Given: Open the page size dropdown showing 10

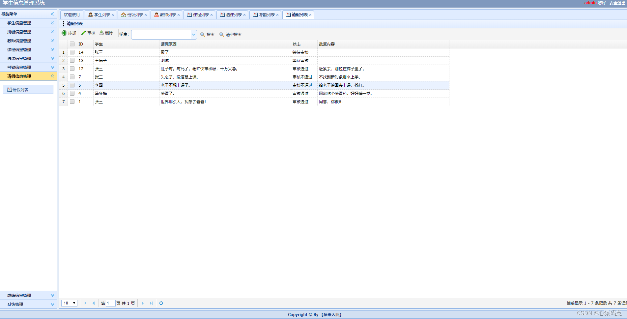Looking at the screenshot, I should [x=69, y=303].
